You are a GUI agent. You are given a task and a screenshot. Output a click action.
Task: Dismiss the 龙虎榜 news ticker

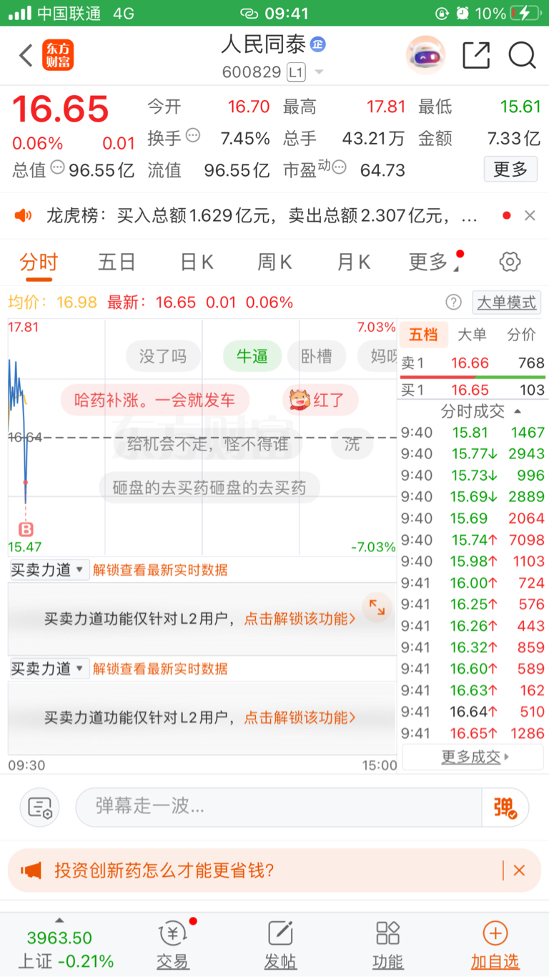click(x=530, y=215)
